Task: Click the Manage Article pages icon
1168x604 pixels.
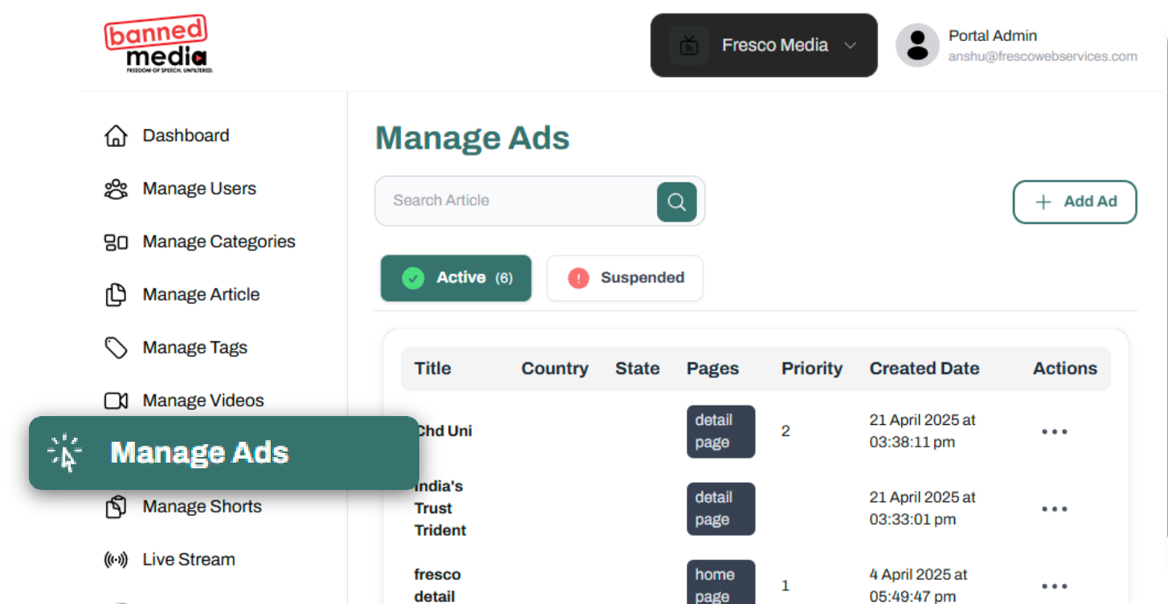Action: pos(116,294)
